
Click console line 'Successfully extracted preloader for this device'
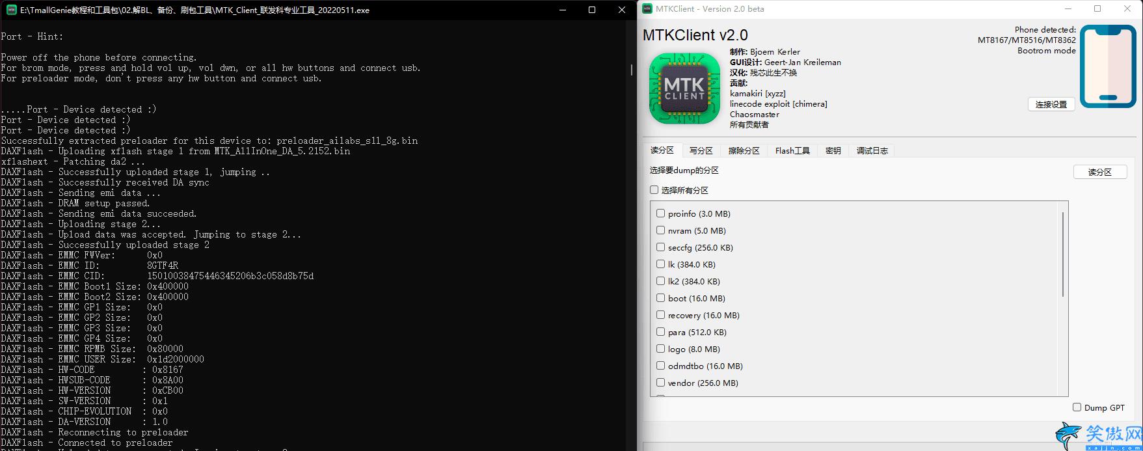pyautogui.click(x=209, y=141)
